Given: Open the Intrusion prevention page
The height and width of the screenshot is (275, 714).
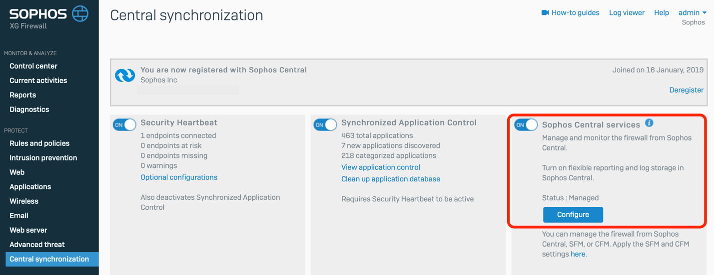Looking at the screenshot, I should coord(43,157).
